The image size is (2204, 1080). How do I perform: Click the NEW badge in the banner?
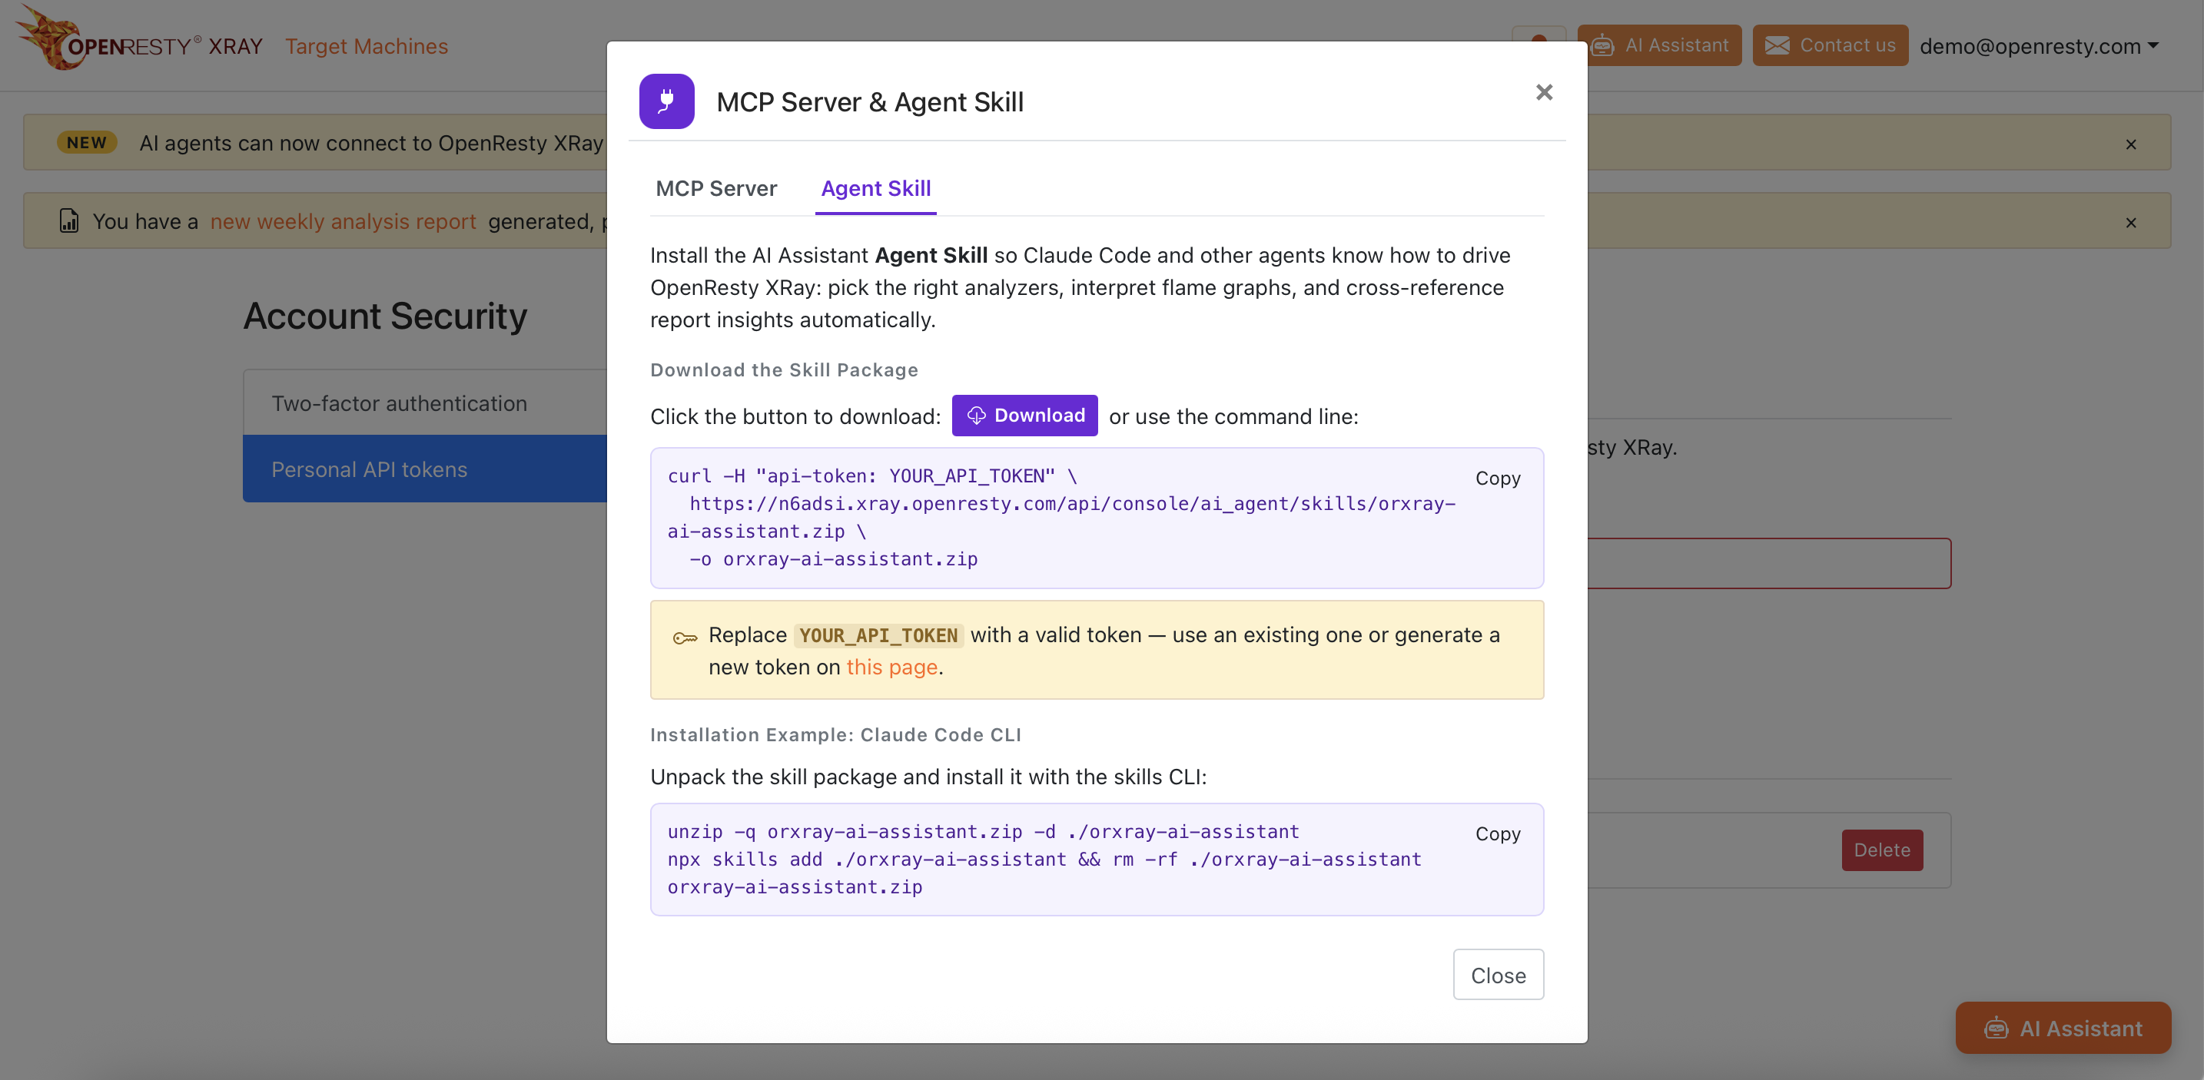click(86, 143)
